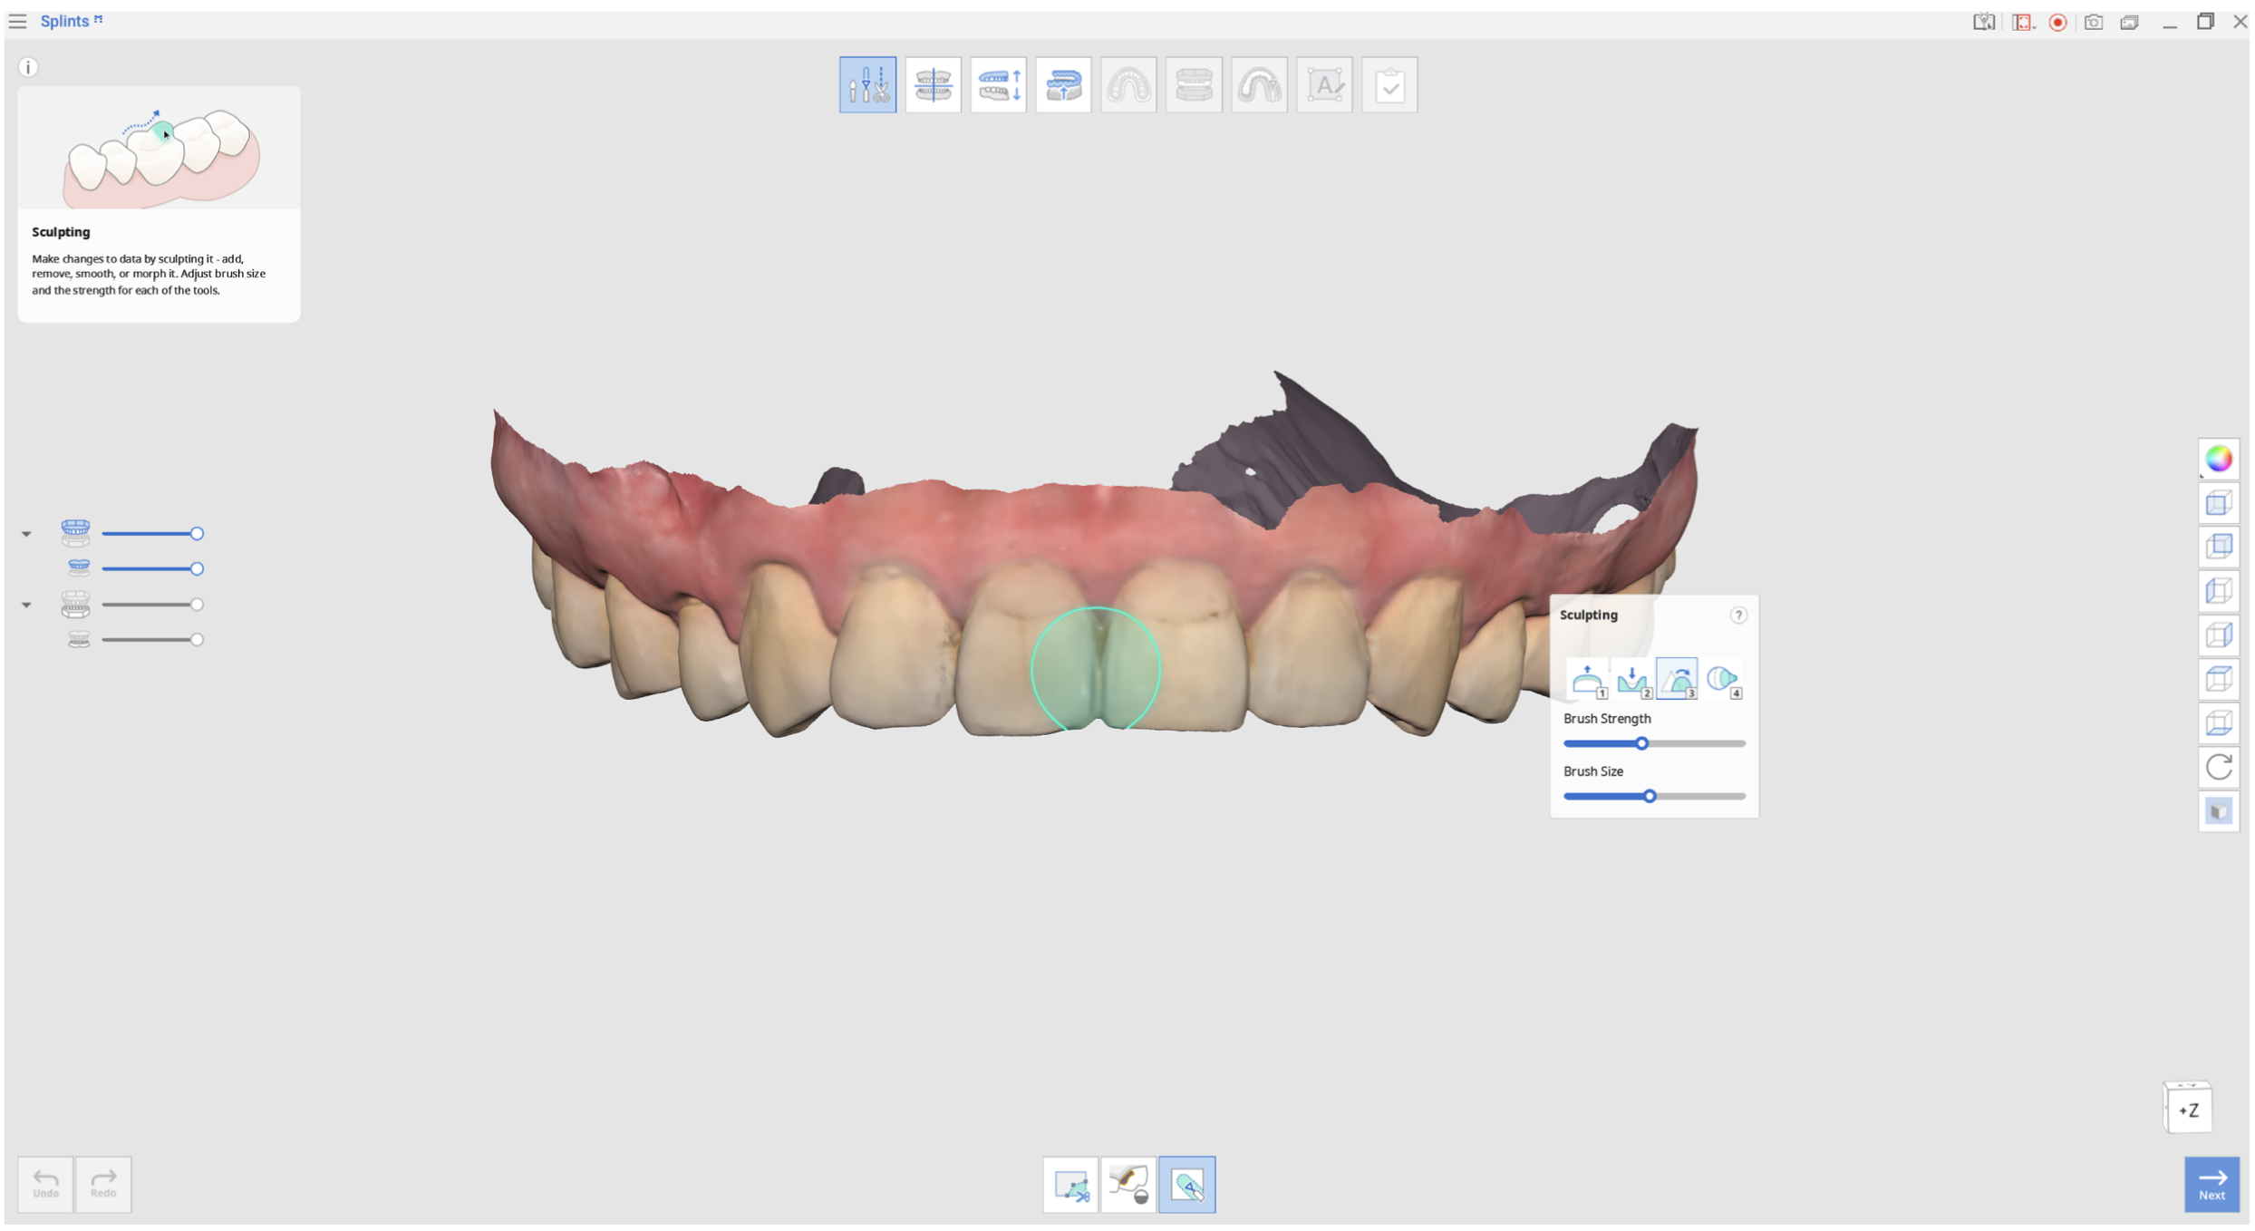Switch to right side cube view
Image resolution: width=2255 pixels, height=1231 pixels.
tap(2218, 635)
